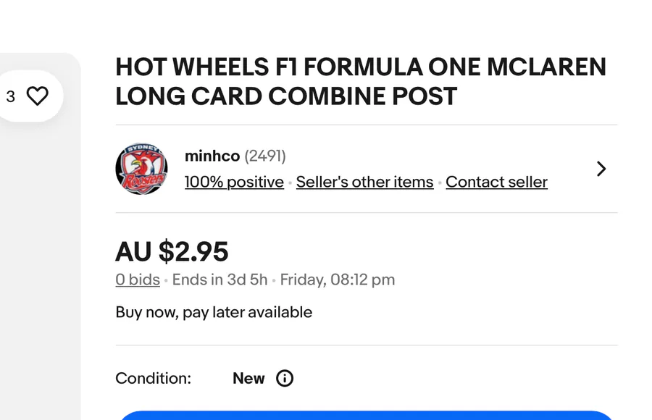The image size is (652, 420).
Task: Open the 0 bids link
Action: click(x=138, y=280)
